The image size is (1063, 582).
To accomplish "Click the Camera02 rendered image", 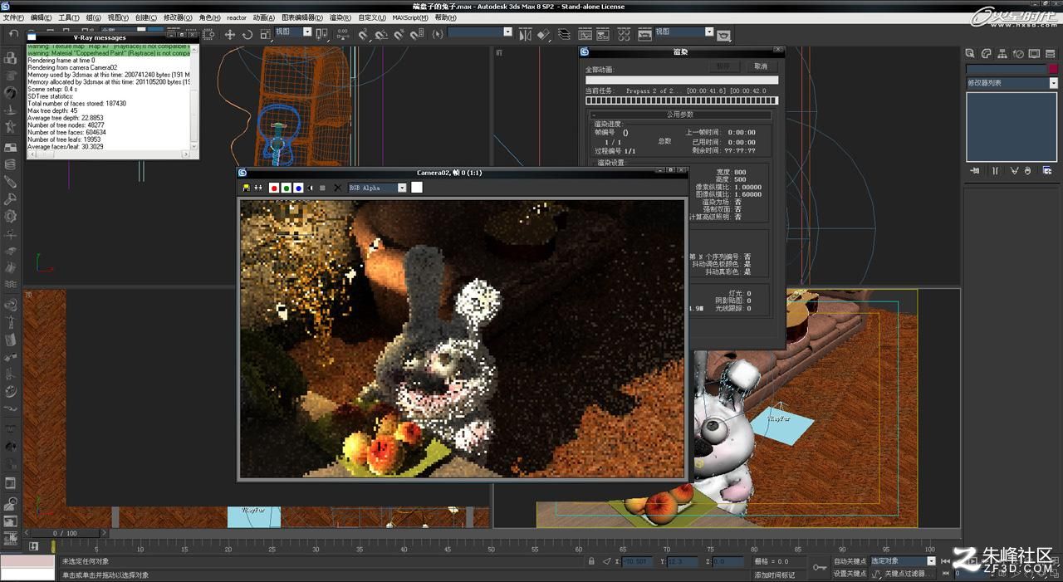I will click(462, 338).
